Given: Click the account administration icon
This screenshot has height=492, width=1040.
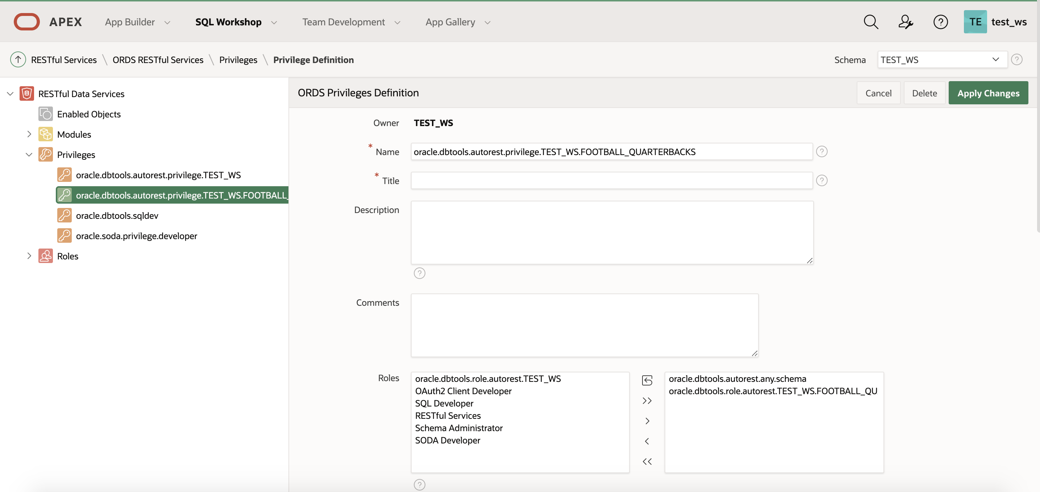Looking at the screenshot, I should coord(906,22).
